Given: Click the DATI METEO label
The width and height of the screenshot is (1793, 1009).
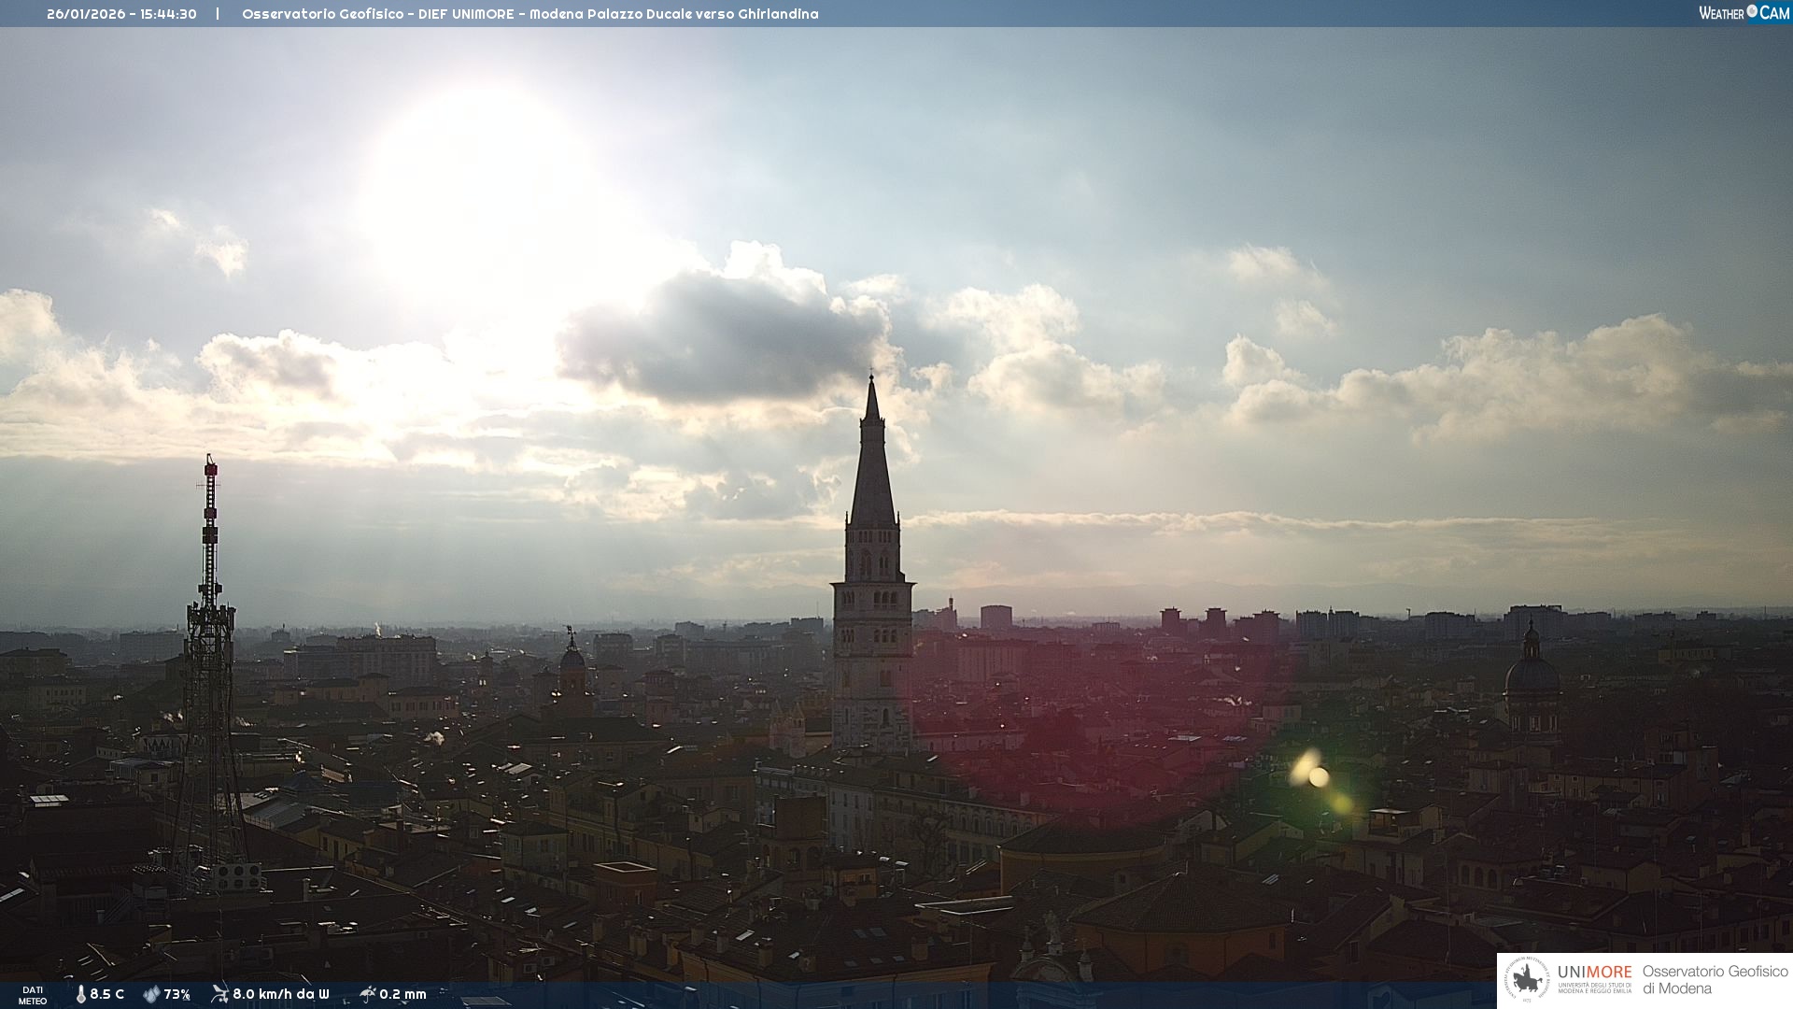Looking at the screenshot, I should point(33,995).
